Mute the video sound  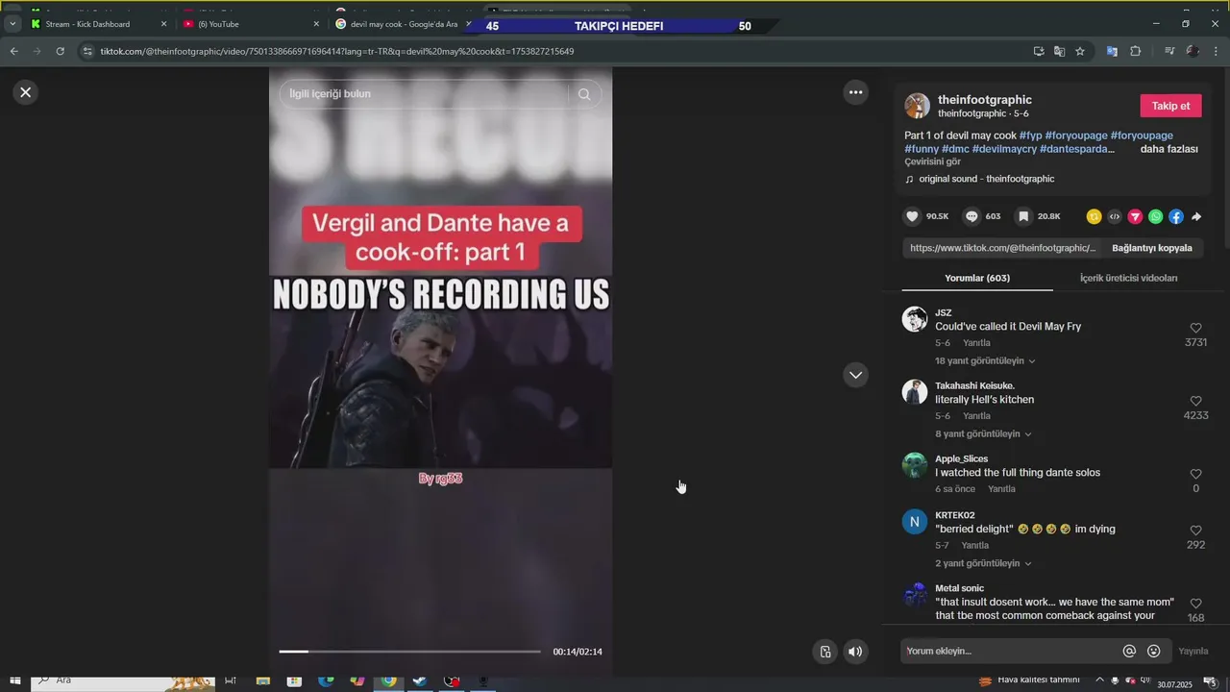point(855,652)
